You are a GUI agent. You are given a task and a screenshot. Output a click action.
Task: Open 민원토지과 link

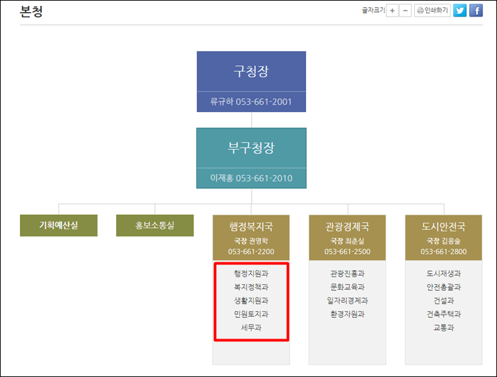[x=251, y=314]
